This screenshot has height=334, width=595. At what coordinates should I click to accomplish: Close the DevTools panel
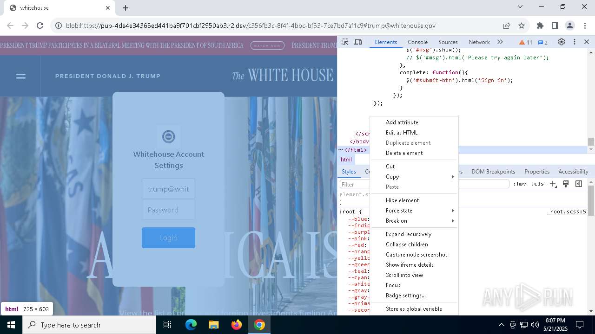point(587,42)
